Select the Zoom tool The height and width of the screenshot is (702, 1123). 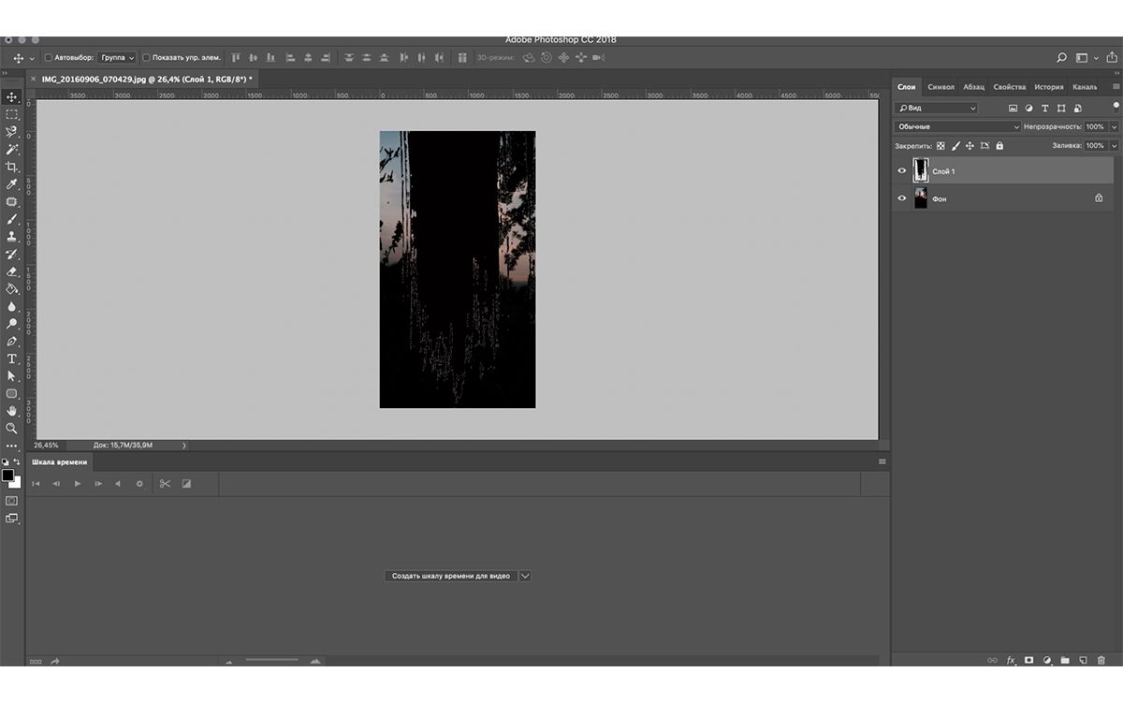point(12,428)
